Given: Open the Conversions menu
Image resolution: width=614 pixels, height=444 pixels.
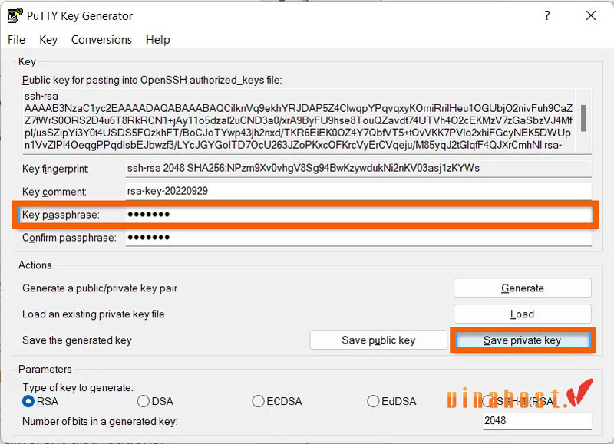Looking at the screenshot, I should click(101, 40).
